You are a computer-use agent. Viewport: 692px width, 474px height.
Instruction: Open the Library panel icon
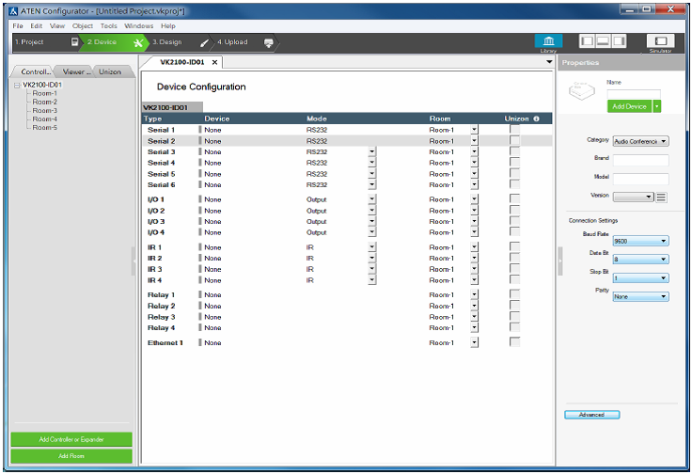(x=548, y=41)
